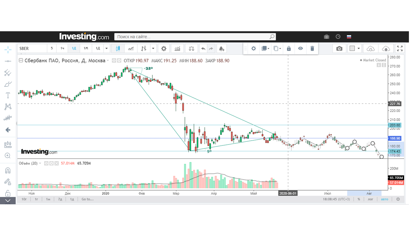Viewport: 411px width, 231px height.
Task: Toggle lock all drawing tools
Action: pos(8,193)
